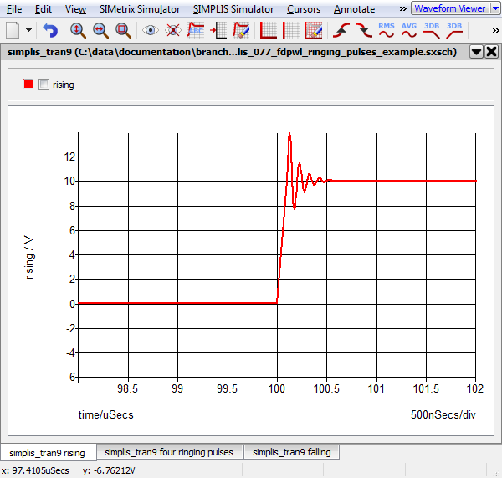Click the rise time measurement icon
The height and width of the screenshot is (478, 502).
click(341, 30)
